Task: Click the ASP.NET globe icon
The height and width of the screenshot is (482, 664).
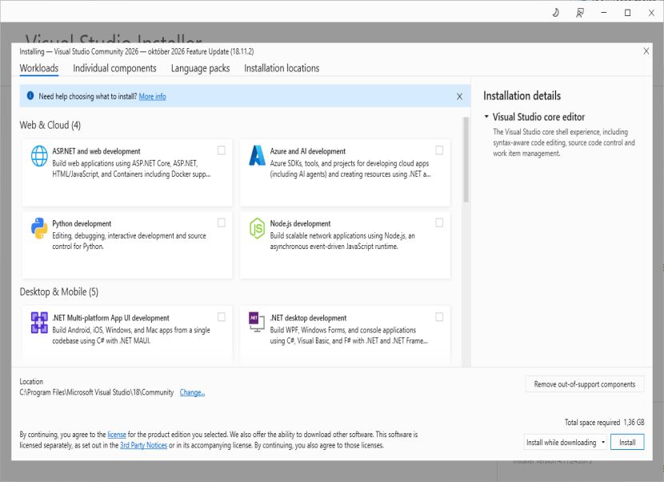Action: [39, 156]
